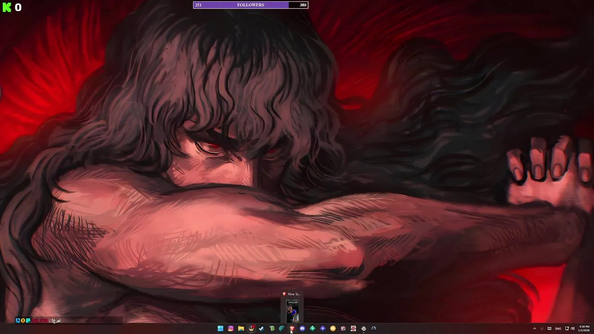Open the taskbar icon with red notification badge
594x334 pixels.
(251, 328)
